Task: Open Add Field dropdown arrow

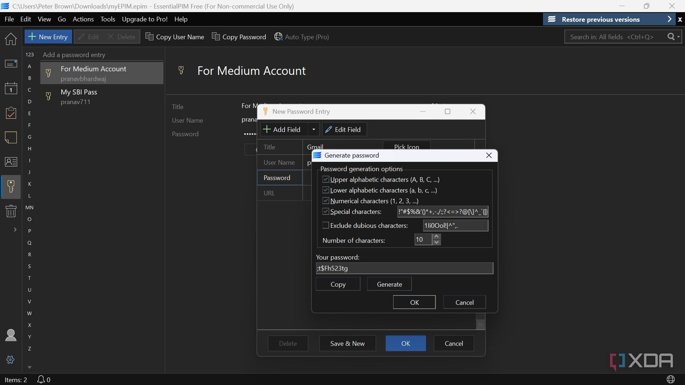Action: point(314,129)
